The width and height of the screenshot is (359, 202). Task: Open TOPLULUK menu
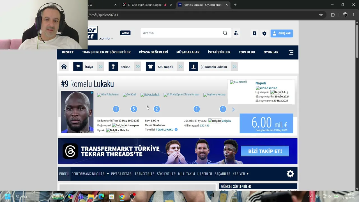(247, 52)
